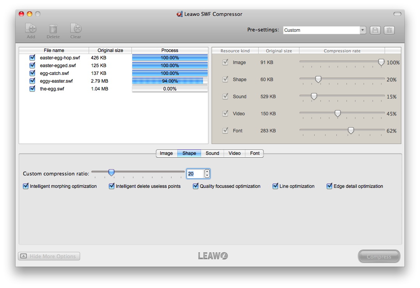
Task: Toggle the Font resource kind checkbox
Action: [x=225, y=130]
